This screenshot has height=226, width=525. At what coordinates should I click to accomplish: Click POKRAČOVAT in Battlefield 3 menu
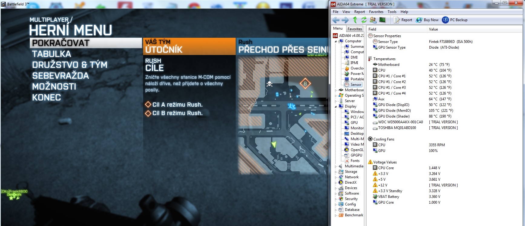click(x=86, y=43)
